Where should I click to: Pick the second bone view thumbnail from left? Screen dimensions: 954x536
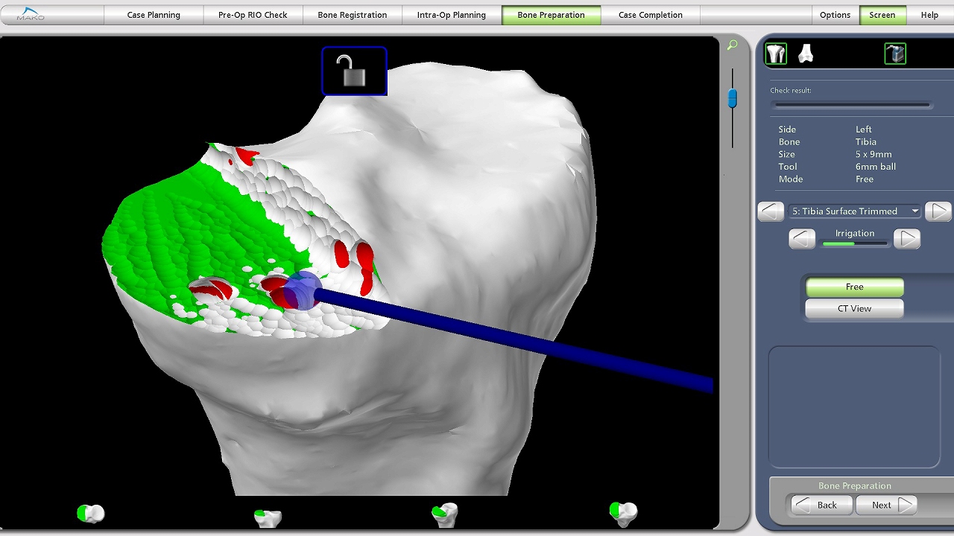pyautogui.click(x=268, y=517)
